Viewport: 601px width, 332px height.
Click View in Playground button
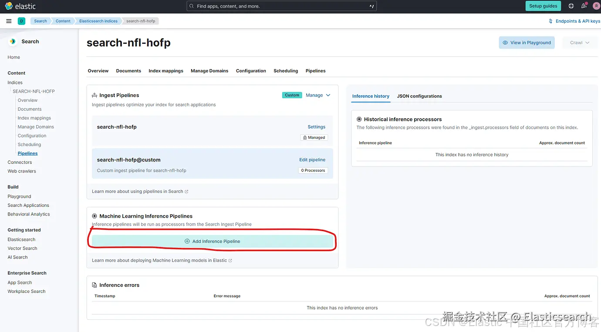[x=527, y=43]
